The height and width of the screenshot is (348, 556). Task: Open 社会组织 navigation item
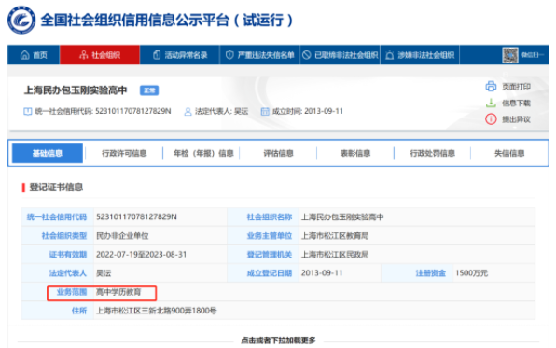[100, 55]
